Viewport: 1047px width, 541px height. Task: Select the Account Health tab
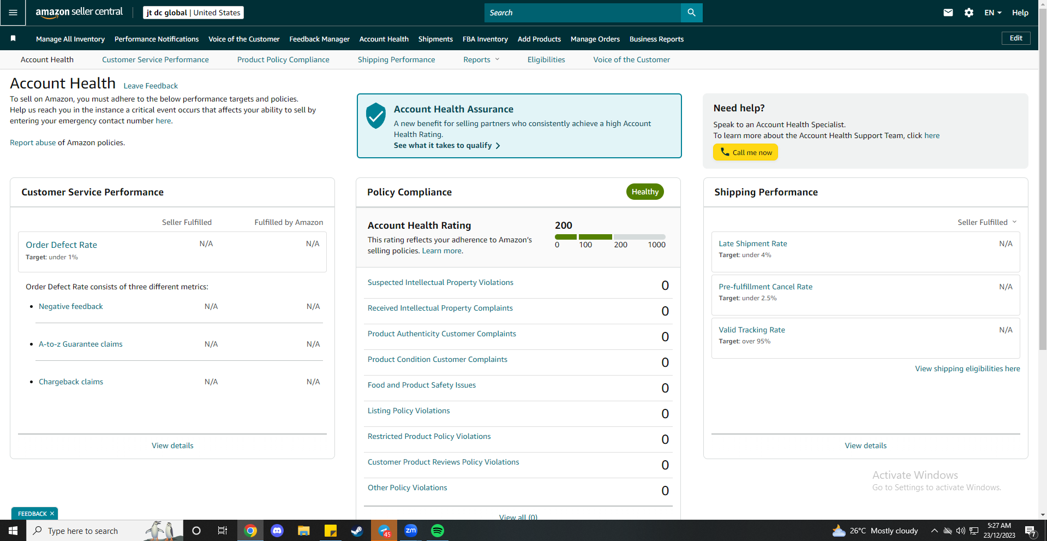click(47, 60)
